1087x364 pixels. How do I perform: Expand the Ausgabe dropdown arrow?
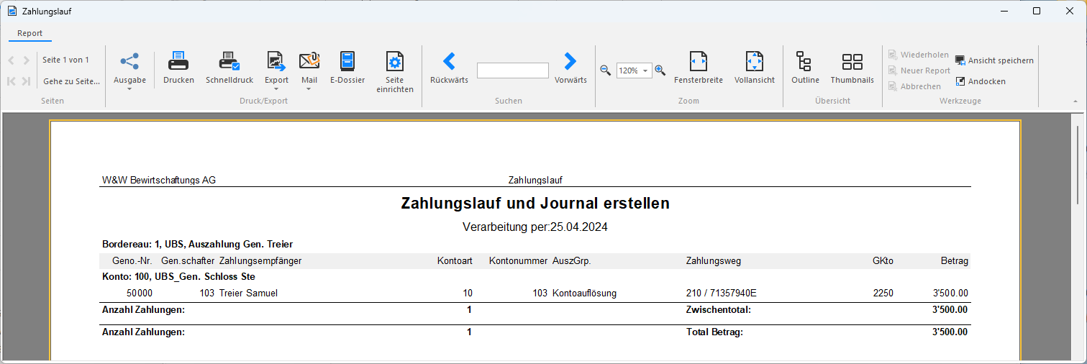129,89
